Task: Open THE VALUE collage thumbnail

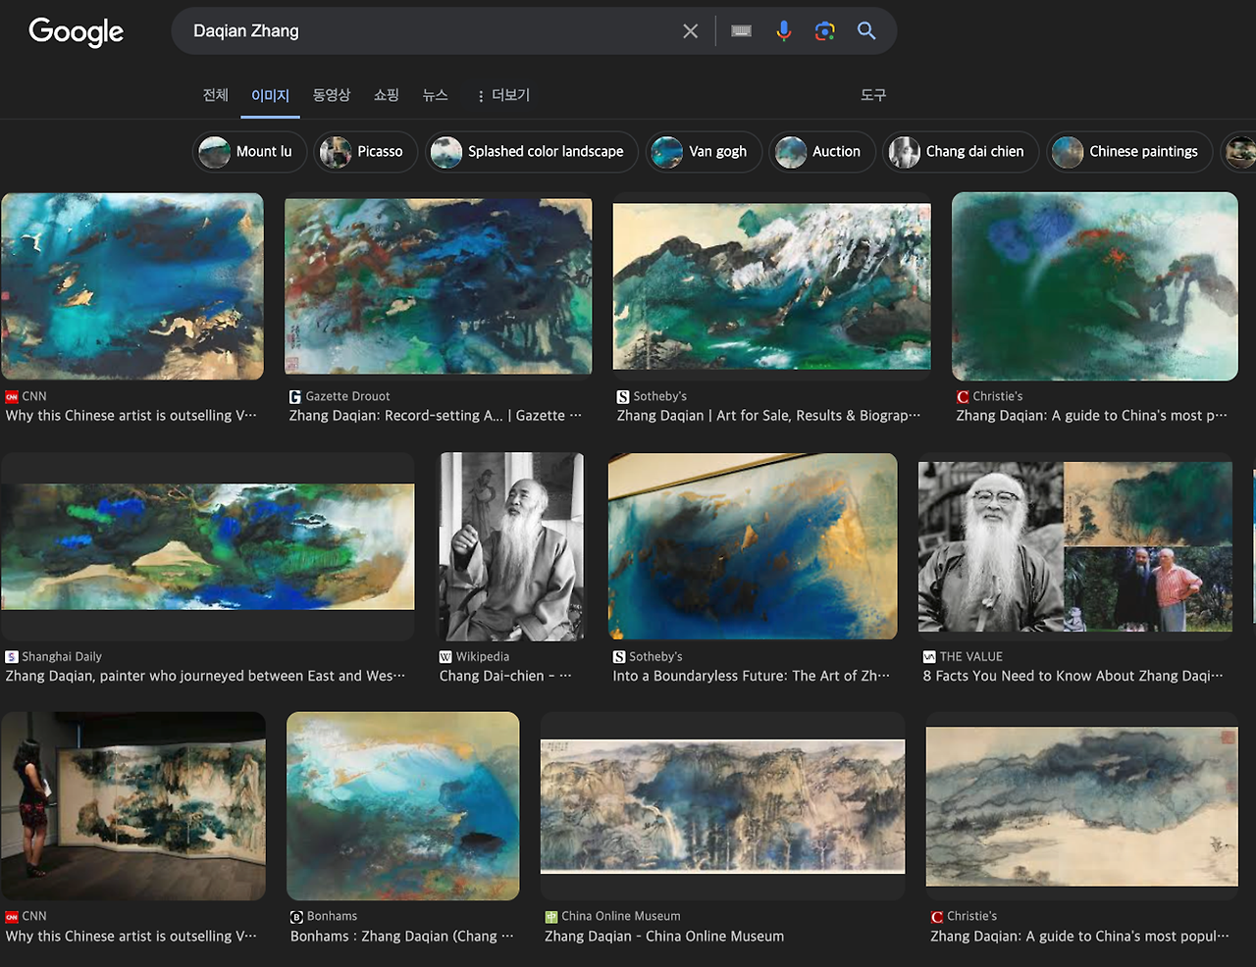Action: tap(1075, 546)
